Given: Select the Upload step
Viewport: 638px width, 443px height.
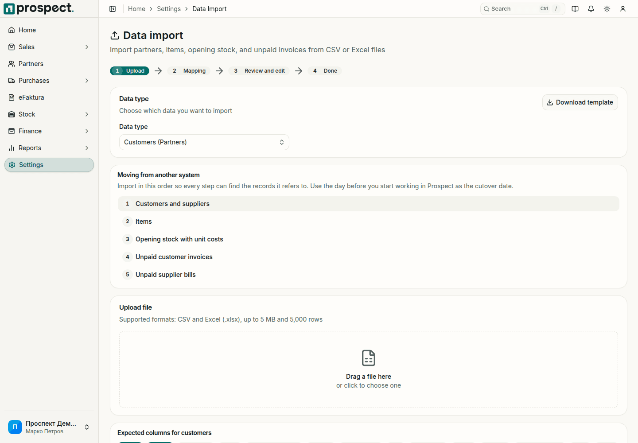Looking at the screenshot, I should click(x=130, y=71).
